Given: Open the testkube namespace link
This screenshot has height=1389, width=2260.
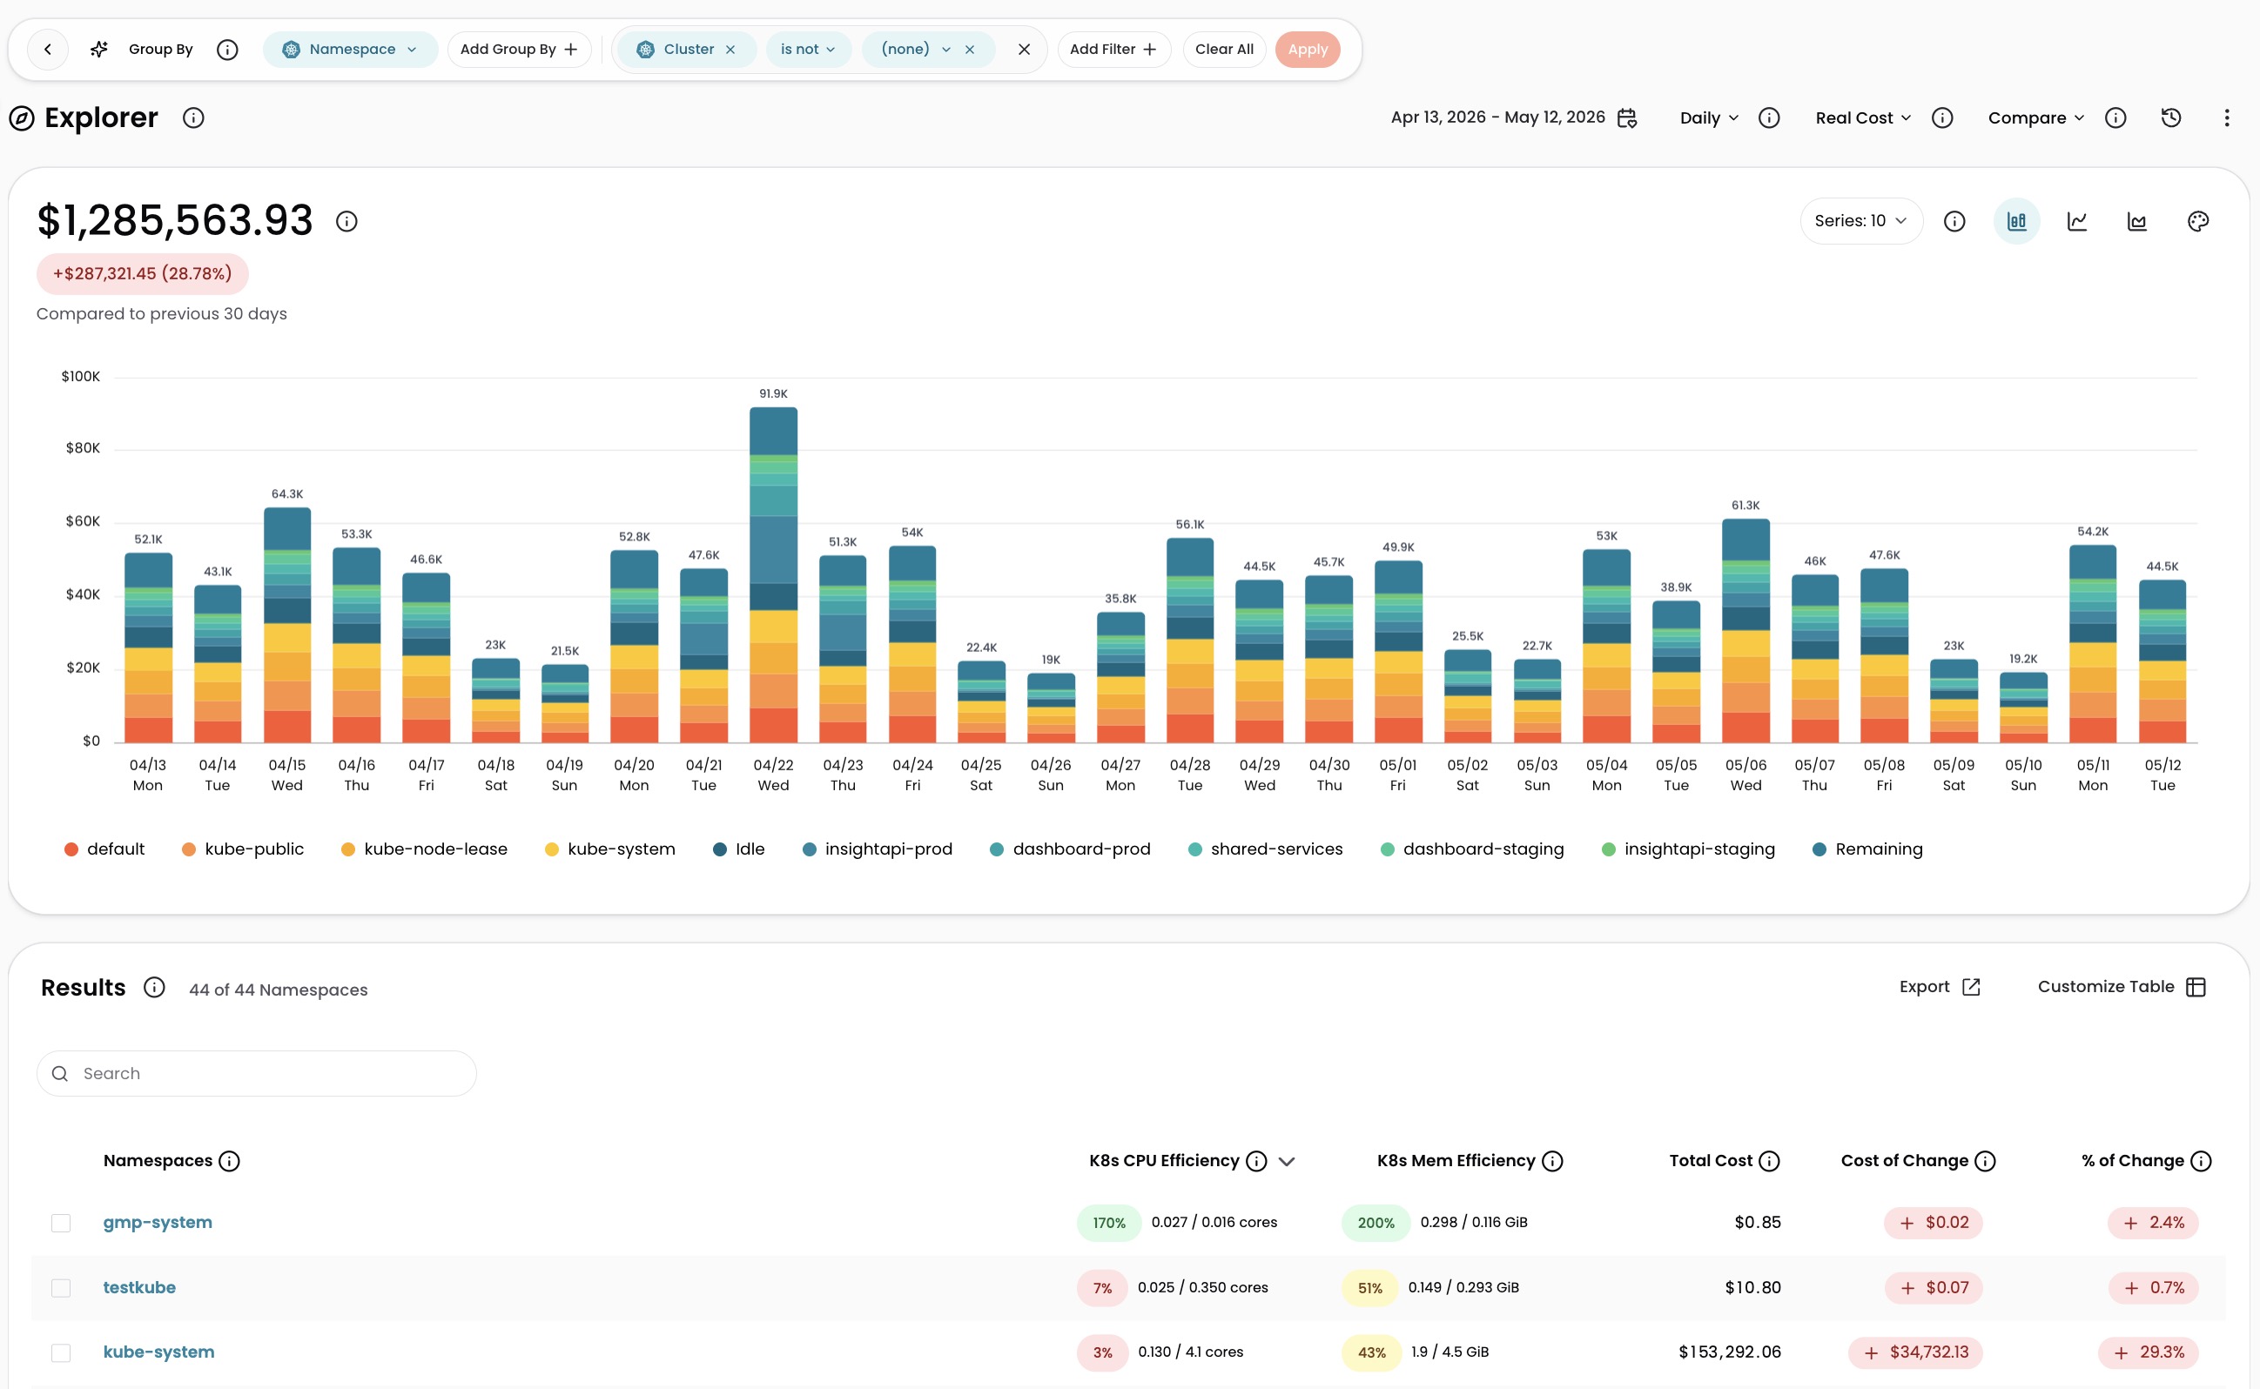Looking at the screenshot, I should tap(138, 1288).
